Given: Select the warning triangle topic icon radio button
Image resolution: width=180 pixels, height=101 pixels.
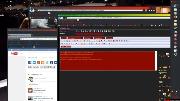Looking at the screenshot, I should [101, 31].
